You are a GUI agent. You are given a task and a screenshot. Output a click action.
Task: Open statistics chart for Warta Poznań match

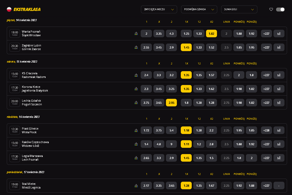point(279,34)
